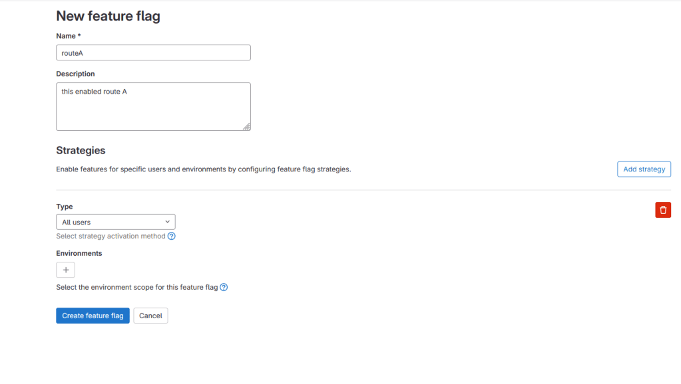
Task: Click the "Environments" section label
Action: 79,253
